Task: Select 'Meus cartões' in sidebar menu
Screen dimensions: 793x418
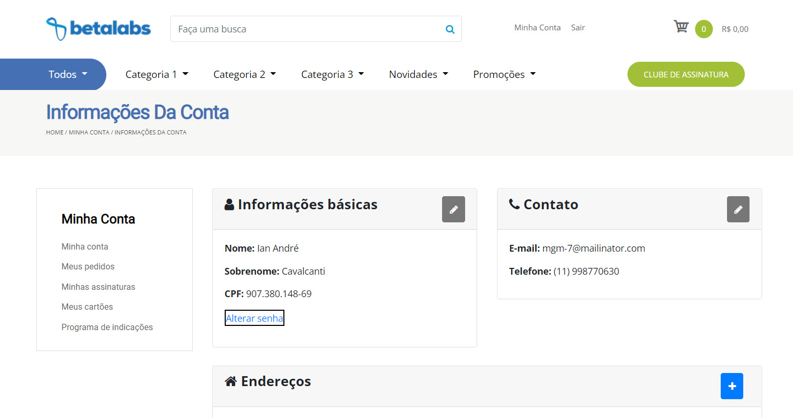Action: [87, 307]
